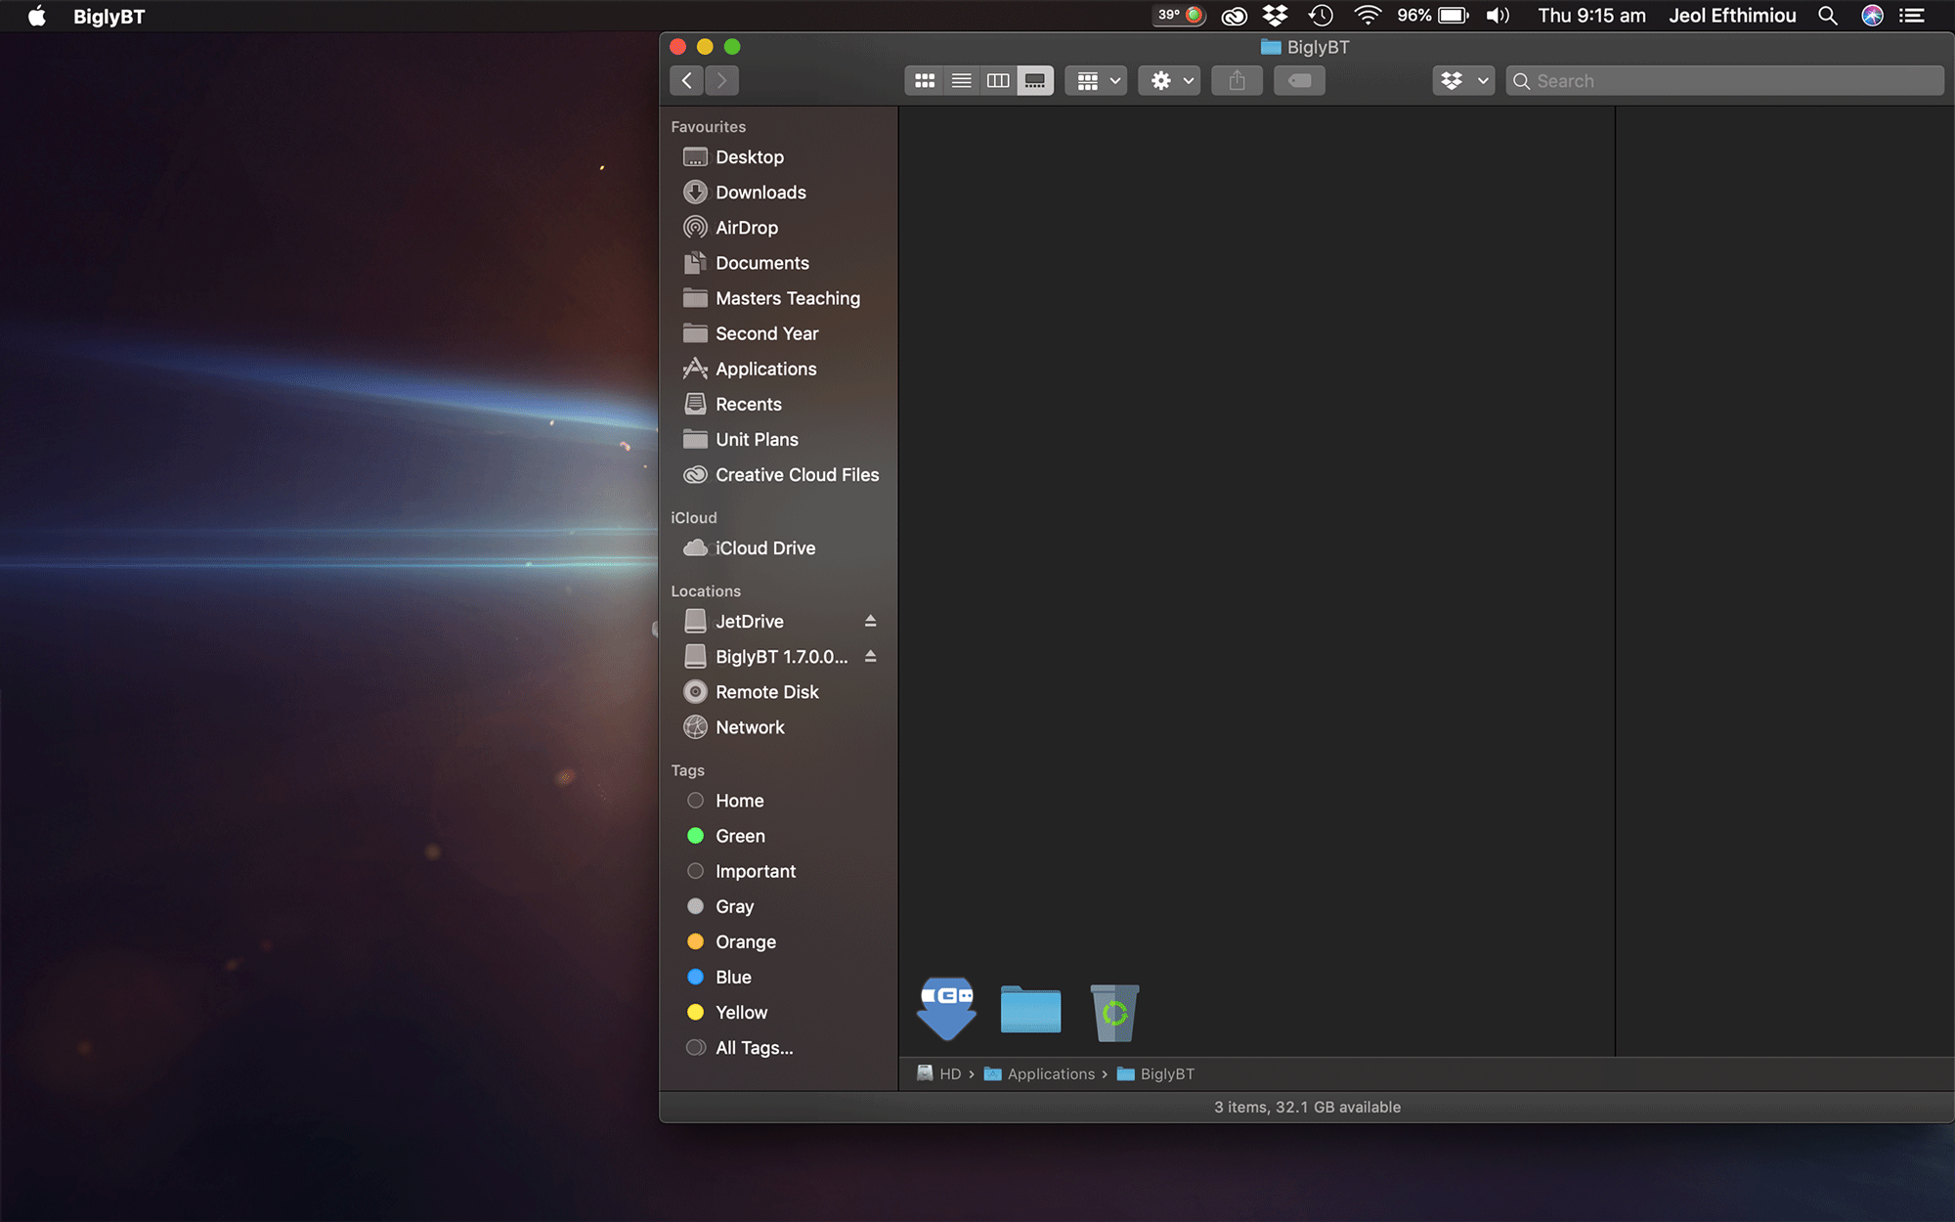
Task: Switch Finder to list view
Action: click(x=961, y=81)
